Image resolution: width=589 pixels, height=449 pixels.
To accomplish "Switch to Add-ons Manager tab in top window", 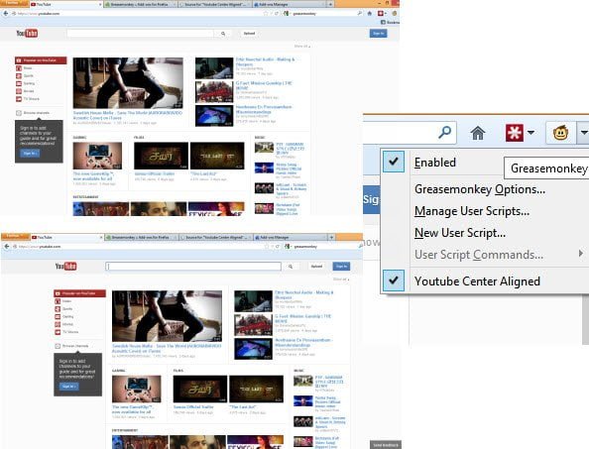I will [290, 4].
